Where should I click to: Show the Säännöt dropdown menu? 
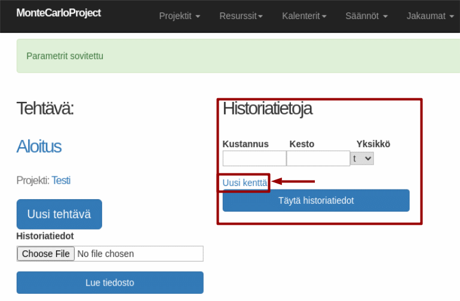[x=366, y=16]
